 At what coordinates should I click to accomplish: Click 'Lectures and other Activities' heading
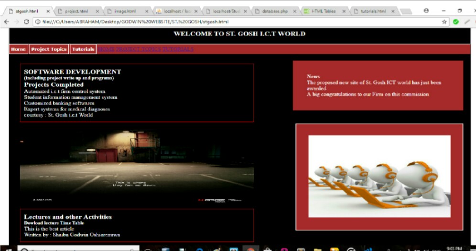tap(68, 217)
